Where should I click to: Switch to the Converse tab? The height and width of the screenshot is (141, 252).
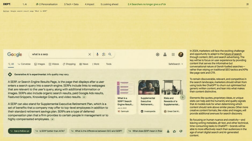click(24, 64)
